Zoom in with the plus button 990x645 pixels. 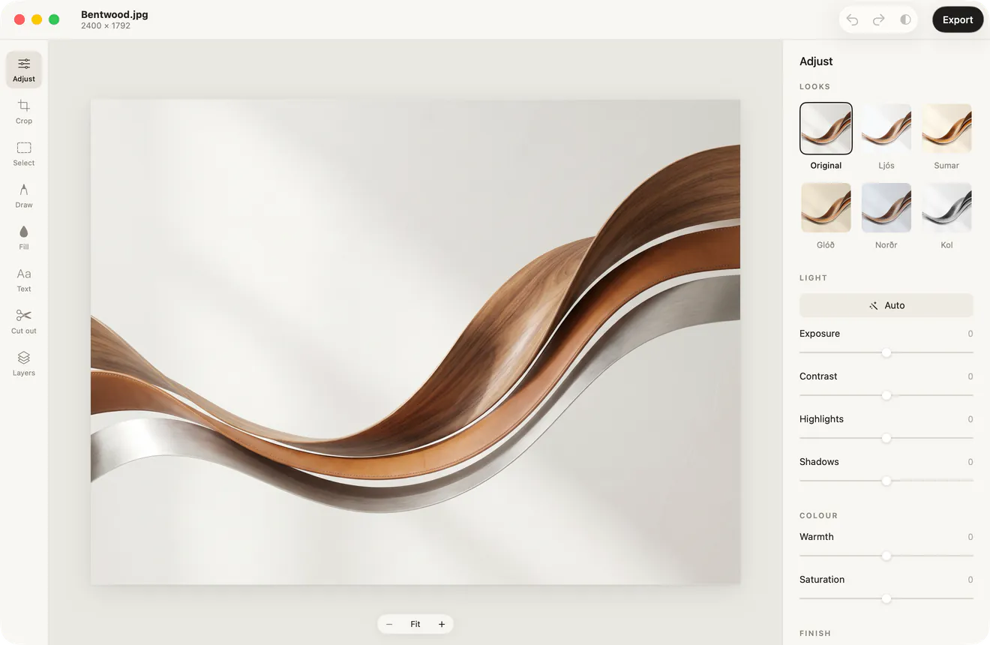[x=442, y=624]
